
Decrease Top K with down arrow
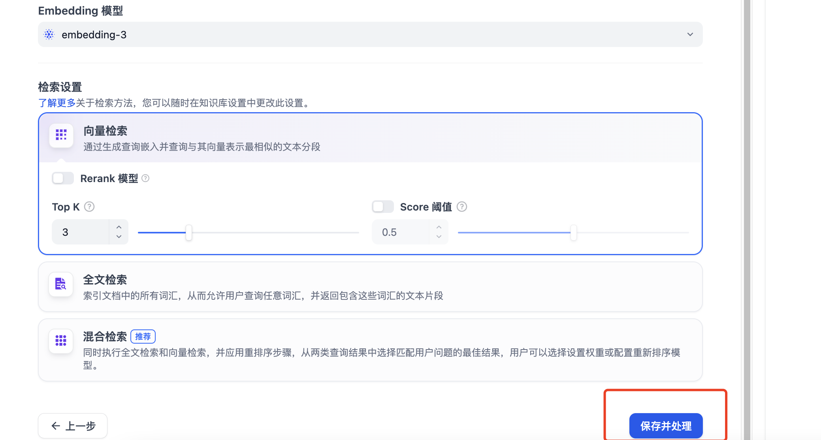119,237
